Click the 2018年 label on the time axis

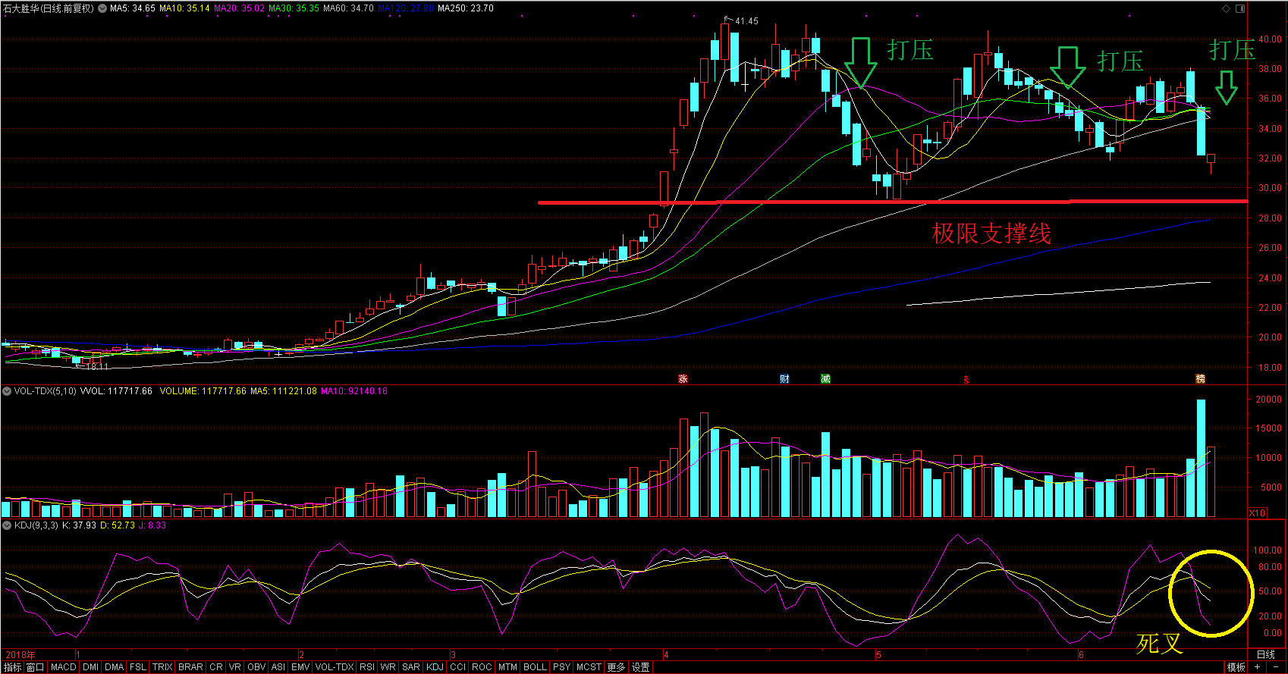tap(20, 654)
